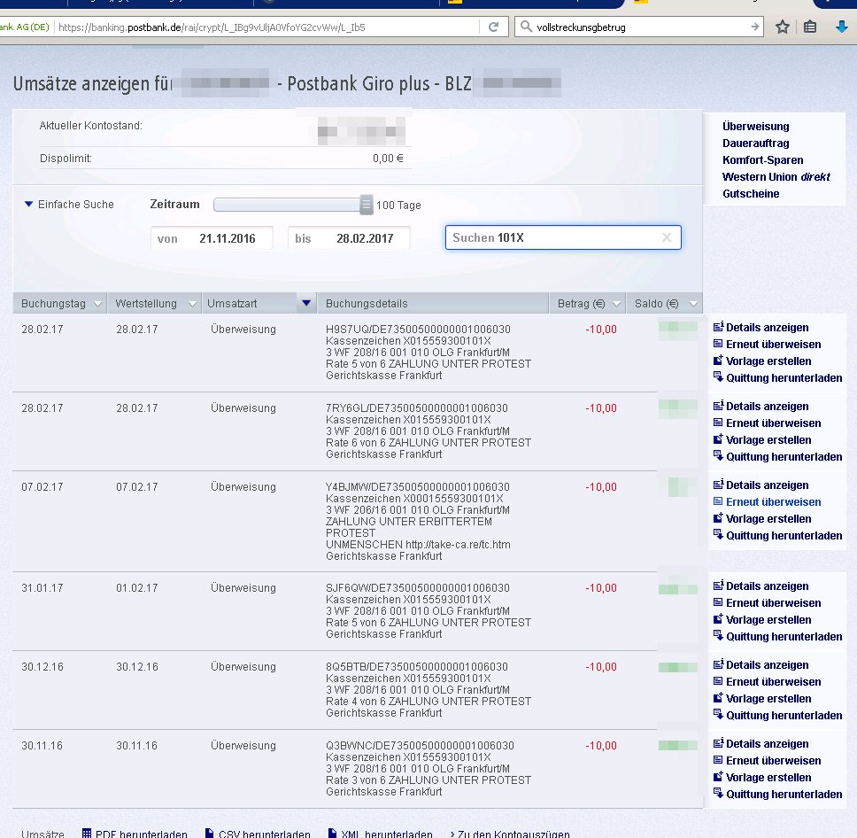Click the 'von' date field 21.11.2016
857x838 pixels.
click(212, 239)
